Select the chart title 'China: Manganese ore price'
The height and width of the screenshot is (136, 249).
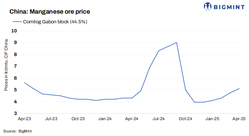click(x=50, y=12)
